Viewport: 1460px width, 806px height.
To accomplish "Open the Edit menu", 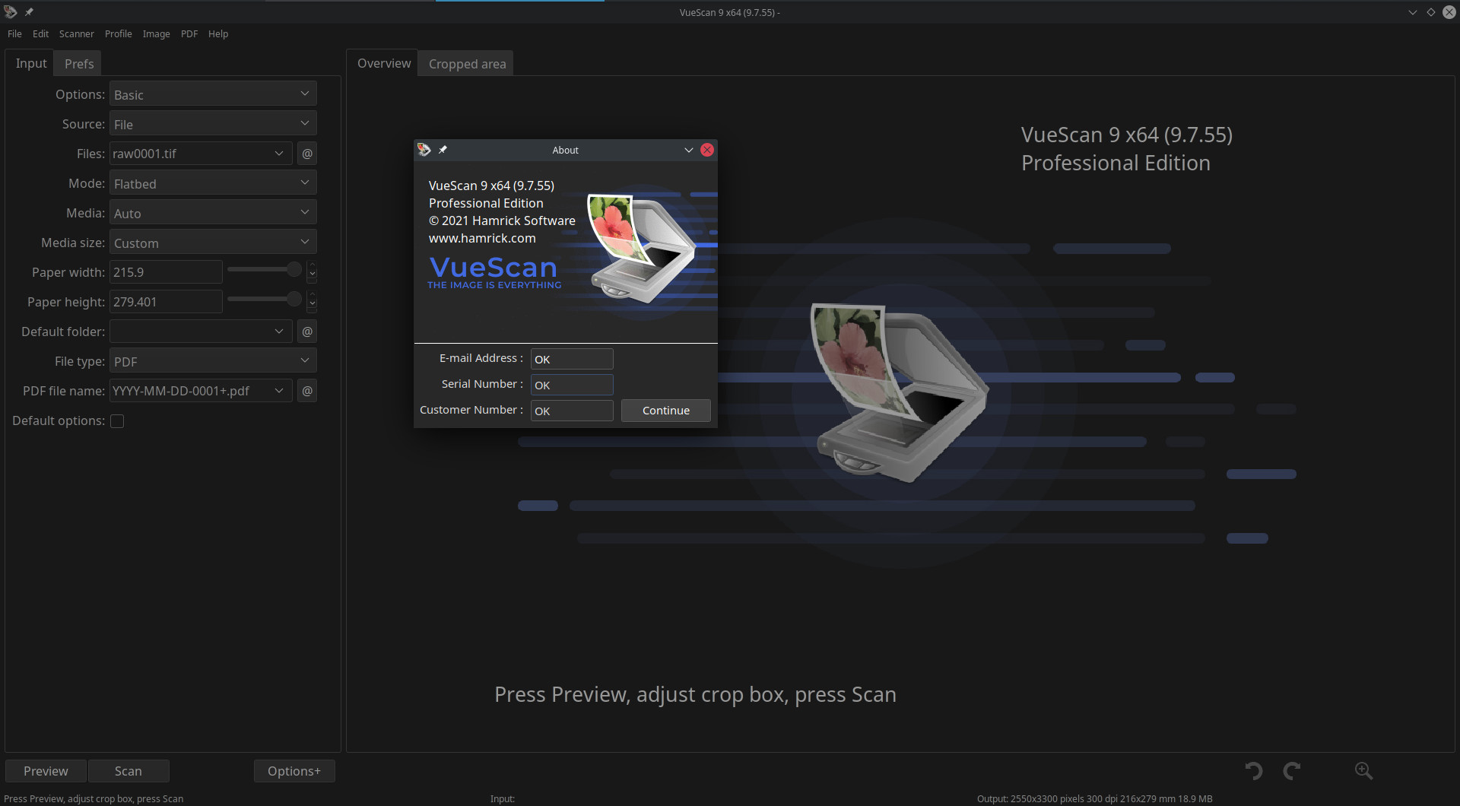I will 40,33.
